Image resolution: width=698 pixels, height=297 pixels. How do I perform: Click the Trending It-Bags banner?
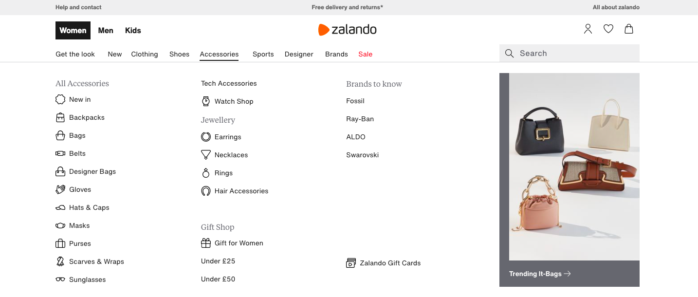tap(535, 274)
